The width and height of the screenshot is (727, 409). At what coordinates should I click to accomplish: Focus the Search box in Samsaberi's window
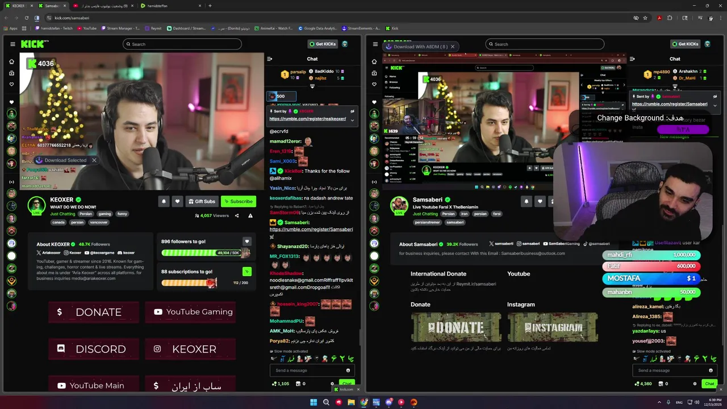coord(545,44)
